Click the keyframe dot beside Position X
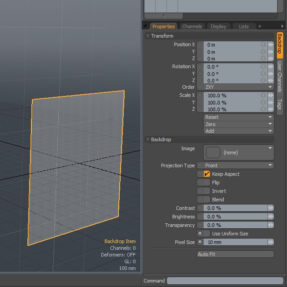This screenshot has width=287, height=287. click(200, 44)
